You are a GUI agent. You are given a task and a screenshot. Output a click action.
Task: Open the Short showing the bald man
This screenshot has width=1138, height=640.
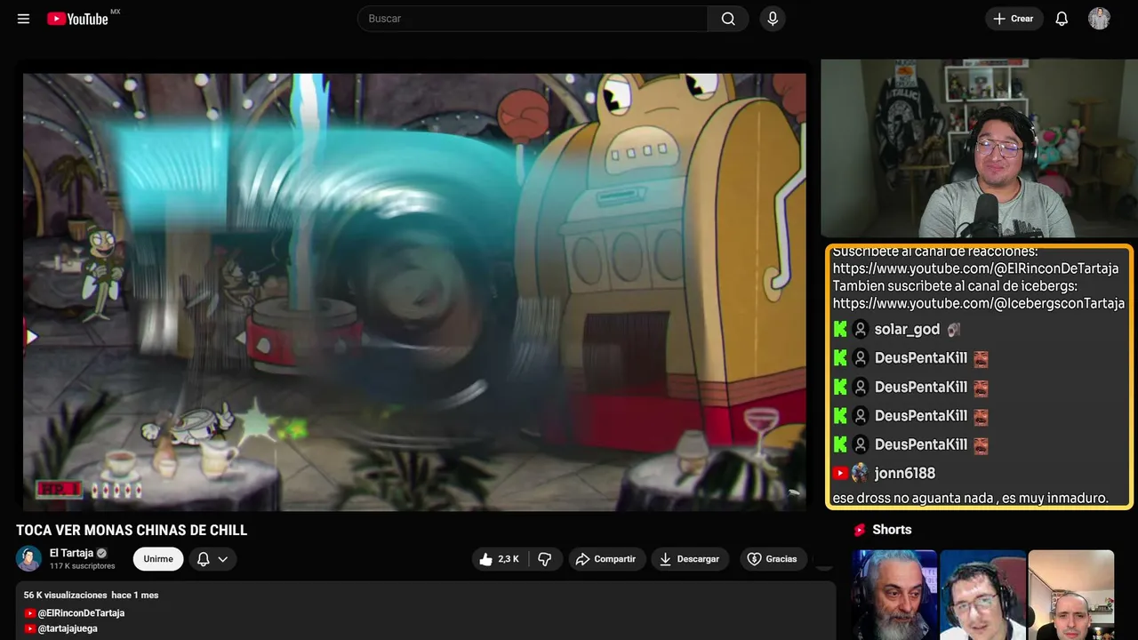(x=1070, y=595)
